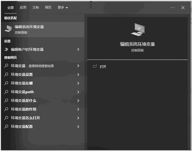Switch to the 应用 tab
This screenshot has height=151, width=192.
pos(23,8)
